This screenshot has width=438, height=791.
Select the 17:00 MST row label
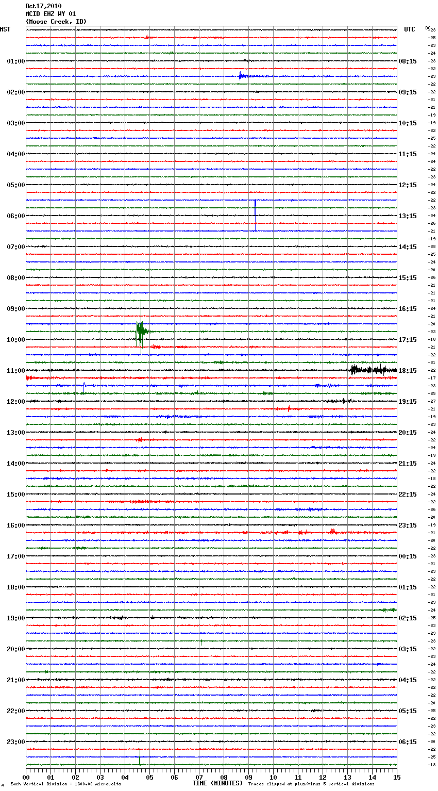tap(15, 556)
